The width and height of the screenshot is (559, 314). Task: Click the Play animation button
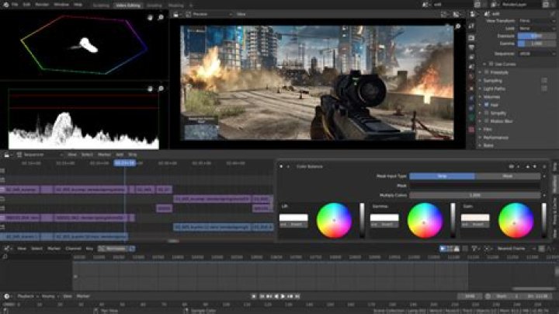pyautogui.click(x=283, y=296)
